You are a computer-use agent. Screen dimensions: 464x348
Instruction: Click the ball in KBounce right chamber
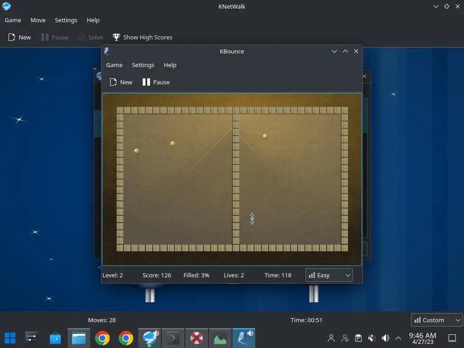[265, 136]
